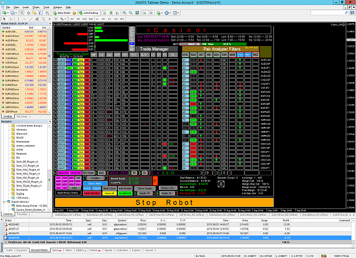
Task: Tick the checkbox left of AUDCAD row
Action: [x=55, y=60]
